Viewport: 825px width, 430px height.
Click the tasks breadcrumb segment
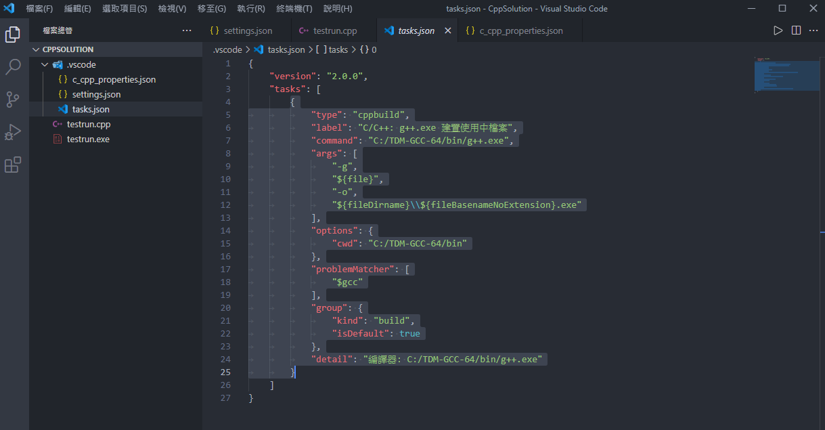[x=338, y=49]
